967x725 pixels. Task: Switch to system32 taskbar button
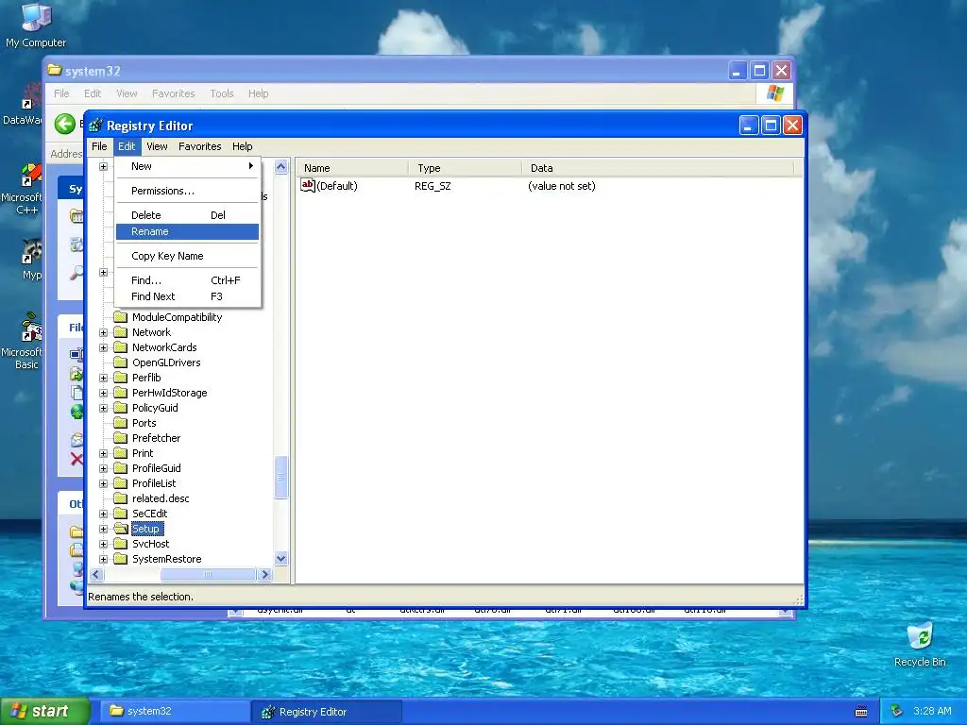click(175, 712)
